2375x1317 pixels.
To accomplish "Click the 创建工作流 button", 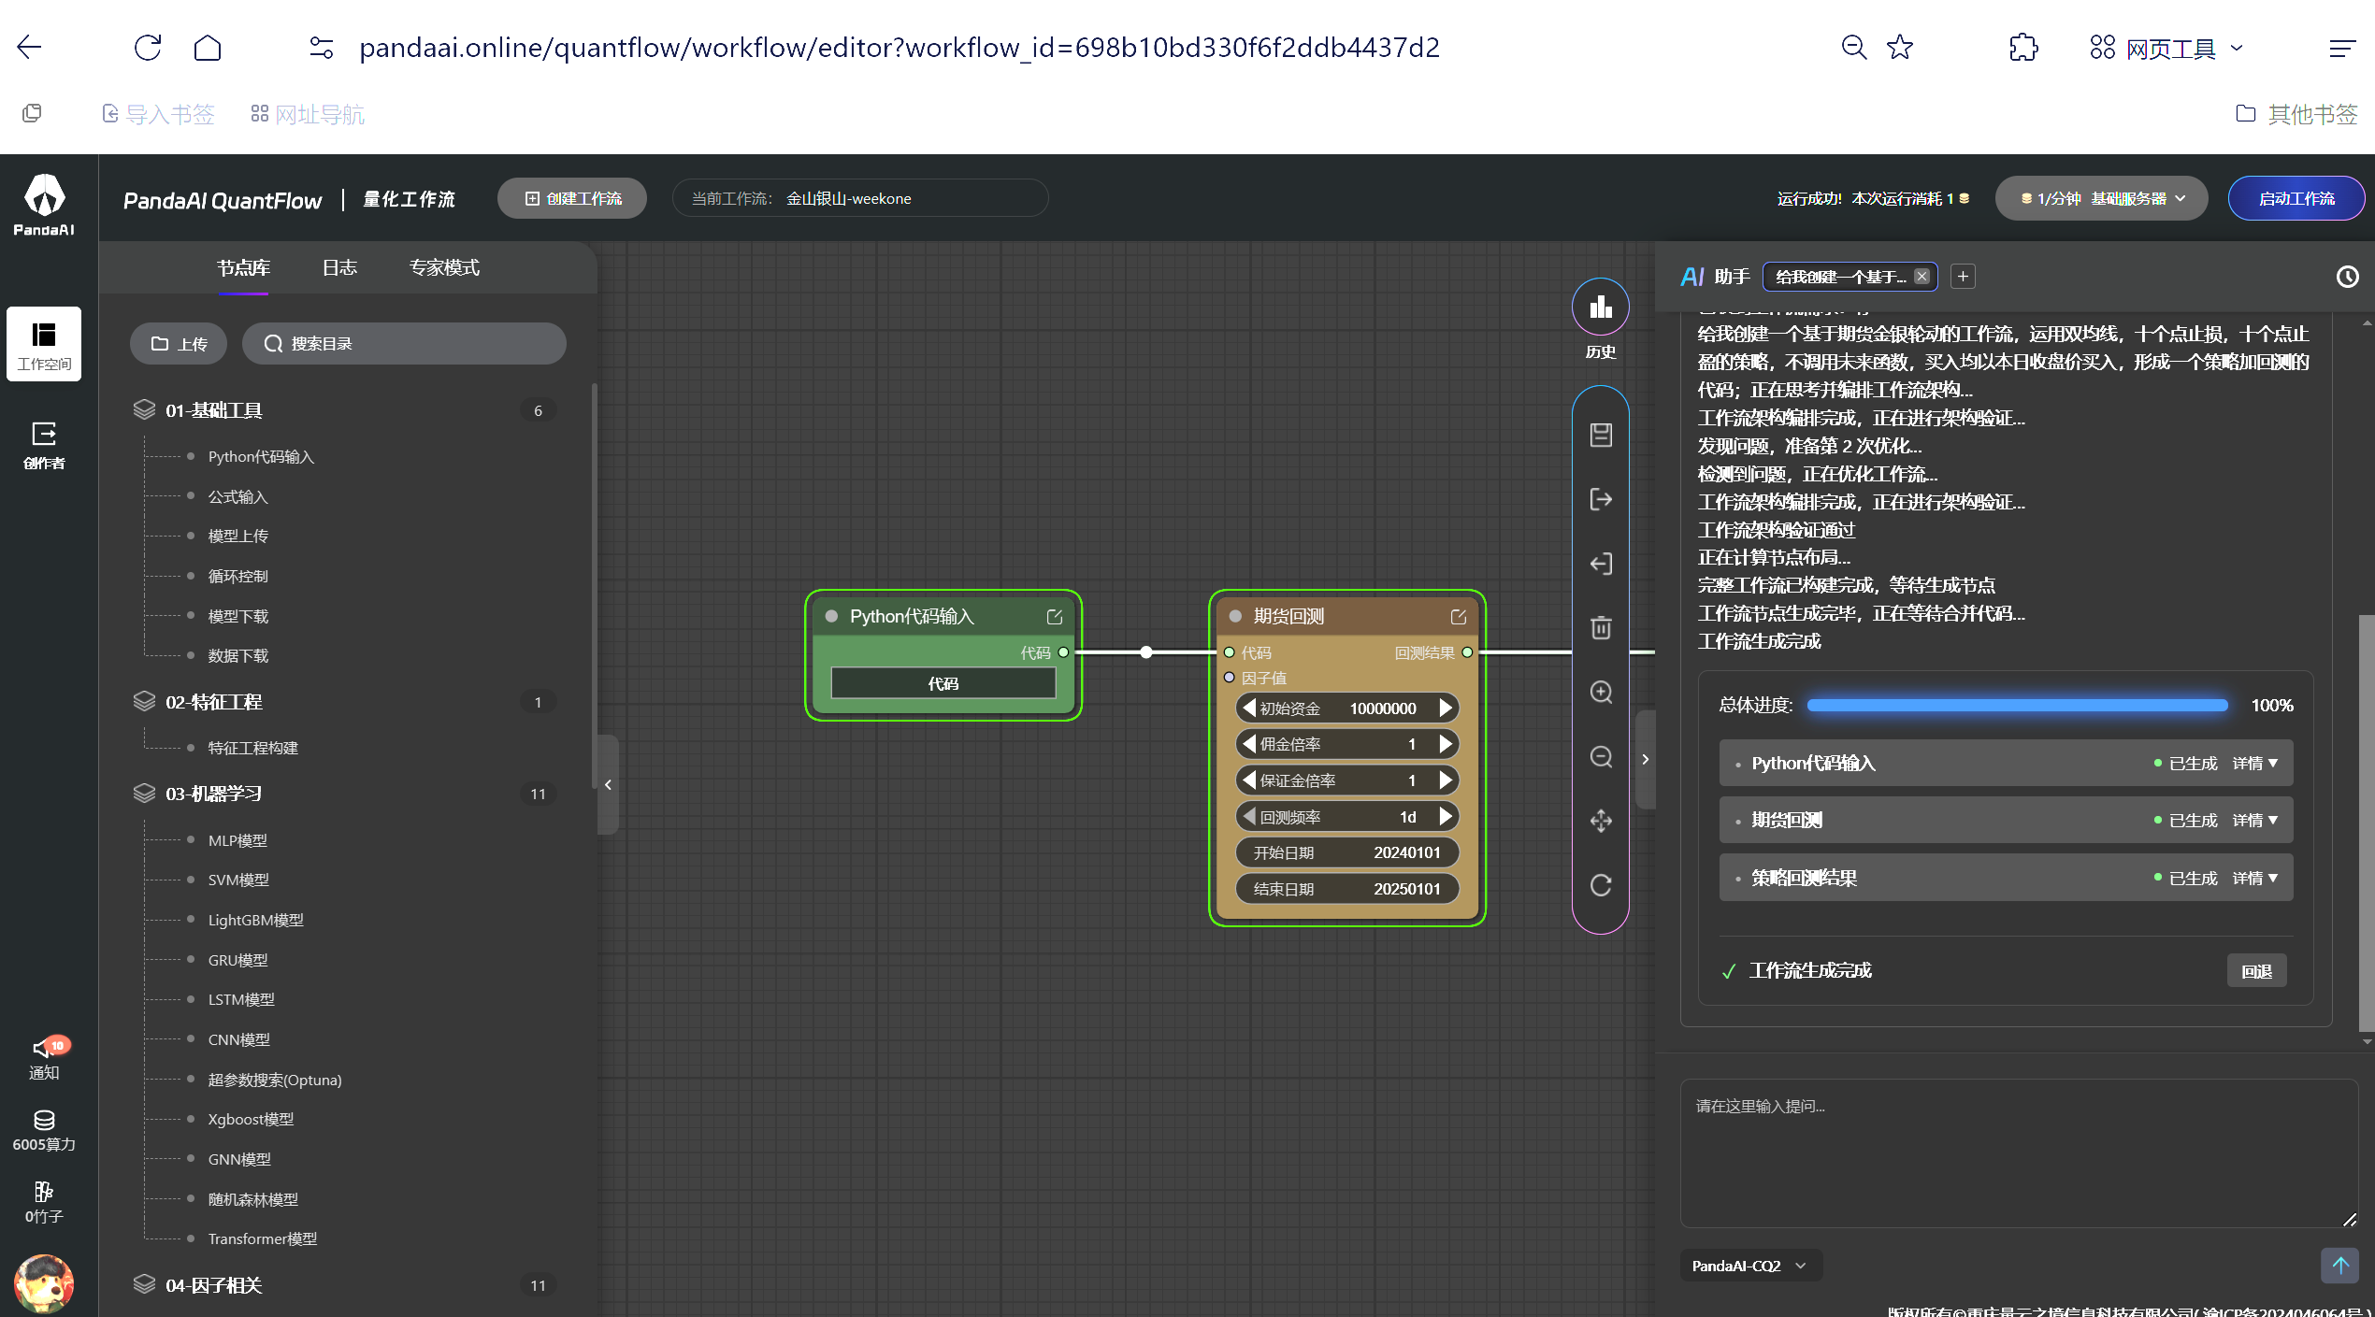I will (572, 198).
